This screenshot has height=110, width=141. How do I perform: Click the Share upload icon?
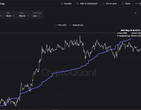point(123,4)
